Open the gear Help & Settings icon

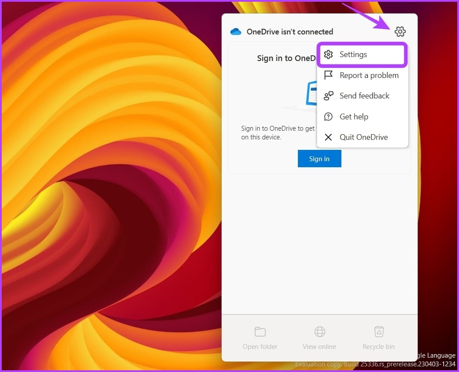tap(400, 31)
